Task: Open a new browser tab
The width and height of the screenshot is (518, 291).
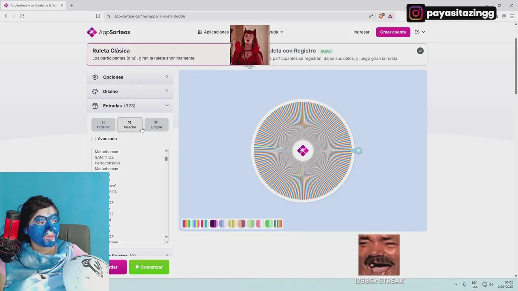Action: click(72, 5)
